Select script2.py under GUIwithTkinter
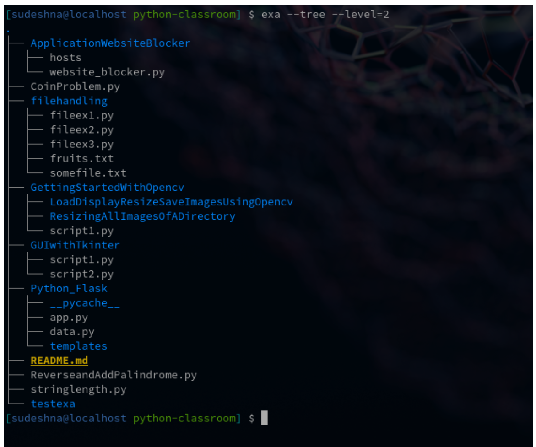Viewport: 536px width, 447px height. point(81,275)
